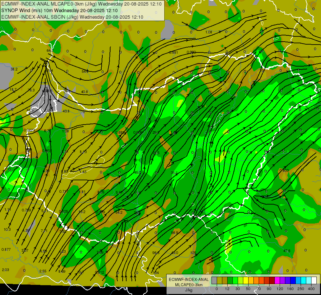The width and height of the screenshot is (321, 295).
Task: Click the '50' legend scale value
Action: [x=248, y=289]
